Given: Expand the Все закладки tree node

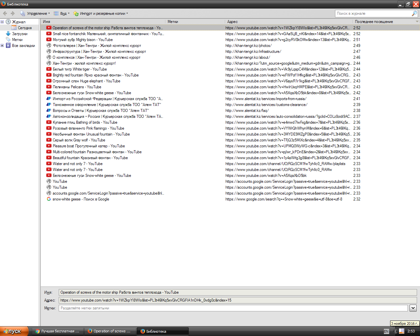Looking at the screenshot, I should [2, 46].
